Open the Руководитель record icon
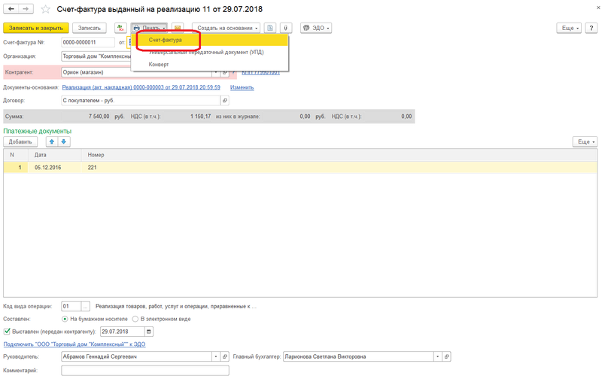 click(x=225, y=356)
